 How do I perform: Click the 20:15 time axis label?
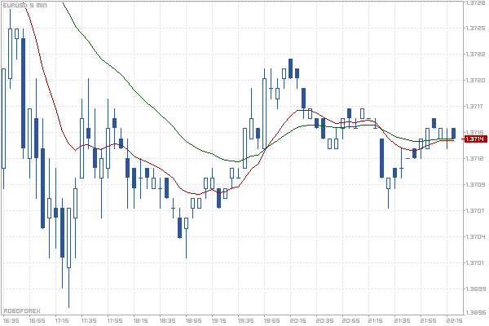tap(297, 320)
